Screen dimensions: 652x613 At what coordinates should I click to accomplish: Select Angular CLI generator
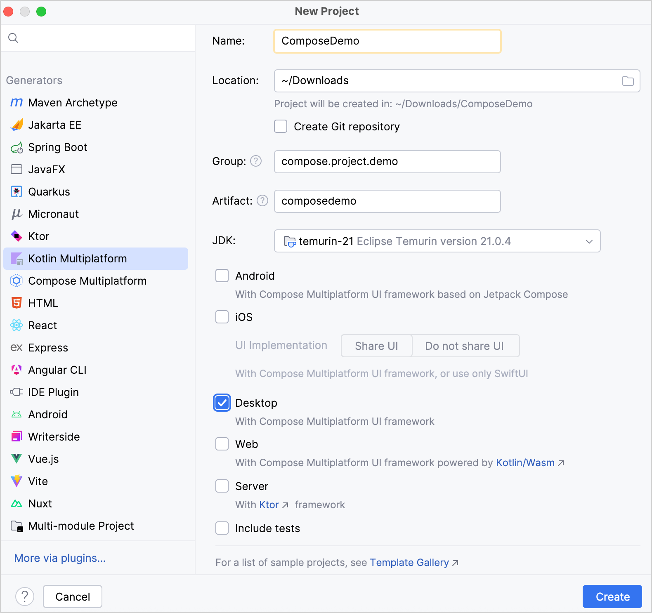click(96, 370)
